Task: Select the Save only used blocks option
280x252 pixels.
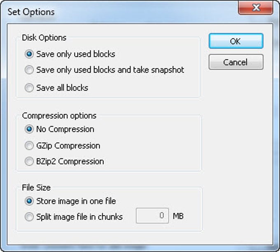Action: coord(29,54)
